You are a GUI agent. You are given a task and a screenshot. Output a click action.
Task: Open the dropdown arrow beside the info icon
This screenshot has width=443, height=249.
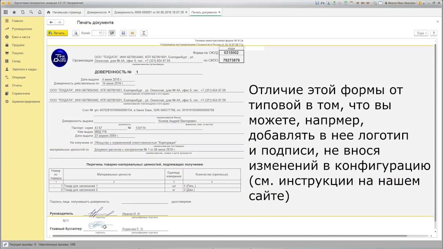(424, 3)
